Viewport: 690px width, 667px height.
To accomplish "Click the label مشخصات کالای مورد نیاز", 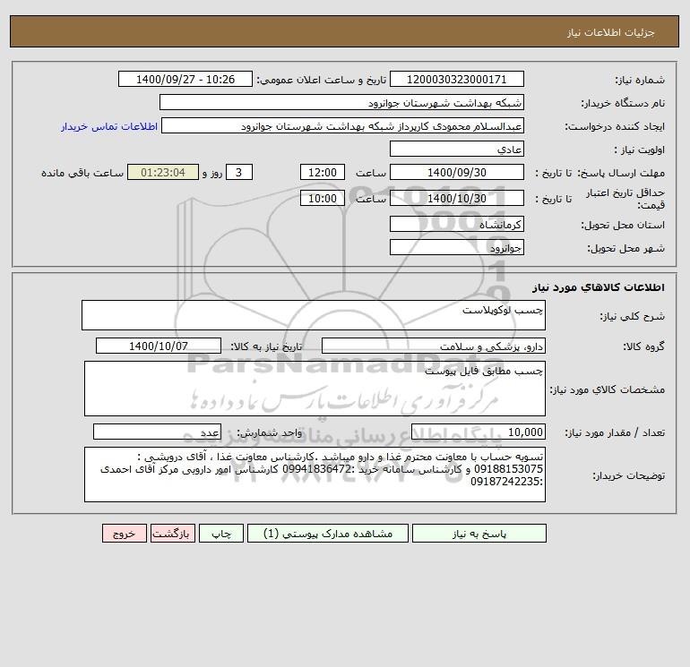I will click(x=608, y=389).
